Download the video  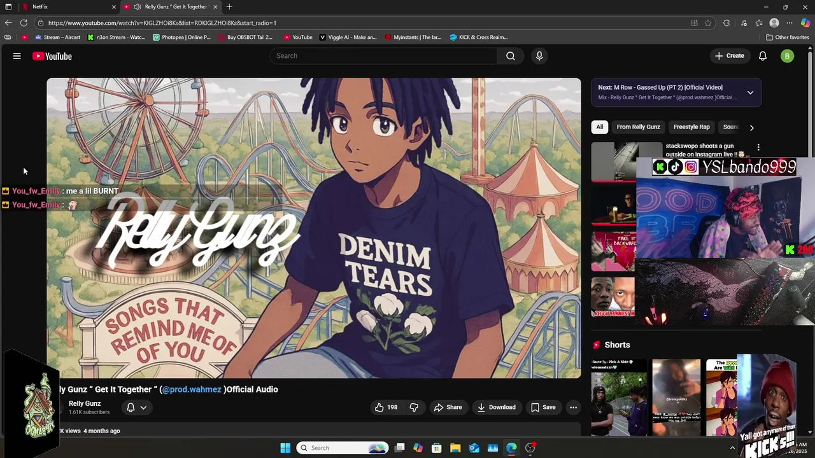pyautogui.click(x=496, y=407)
